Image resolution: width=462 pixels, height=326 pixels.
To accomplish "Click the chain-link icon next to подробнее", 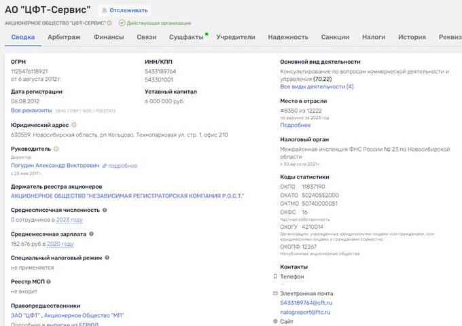I will coord(105,165).
